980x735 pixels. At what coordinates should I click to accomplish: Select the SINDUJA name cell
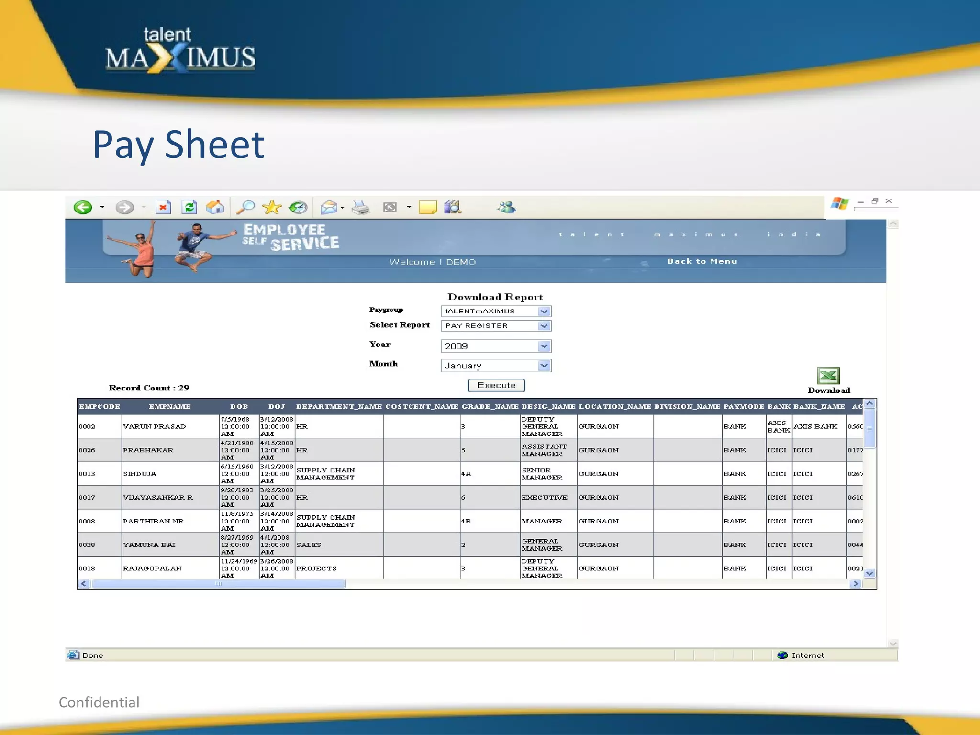pyautogui.click(x=170, y=474)
